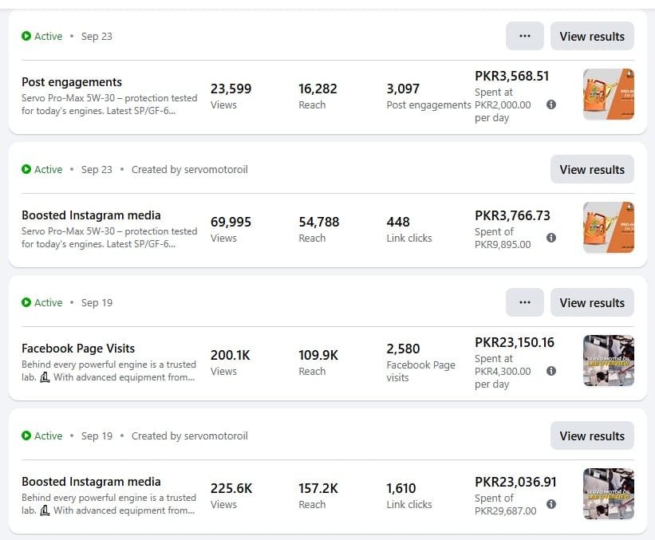Click the Post engagements ad title
The height and width of the screenshot is (540, 655).
point(72,82)
